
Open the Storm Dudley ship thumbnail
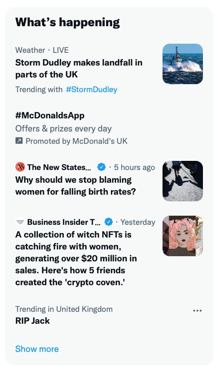tap(183, 64)
